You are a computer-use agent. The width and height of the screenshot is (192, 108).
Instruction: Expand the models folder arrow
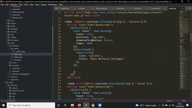pyautogui.click(x=6, y=37)
